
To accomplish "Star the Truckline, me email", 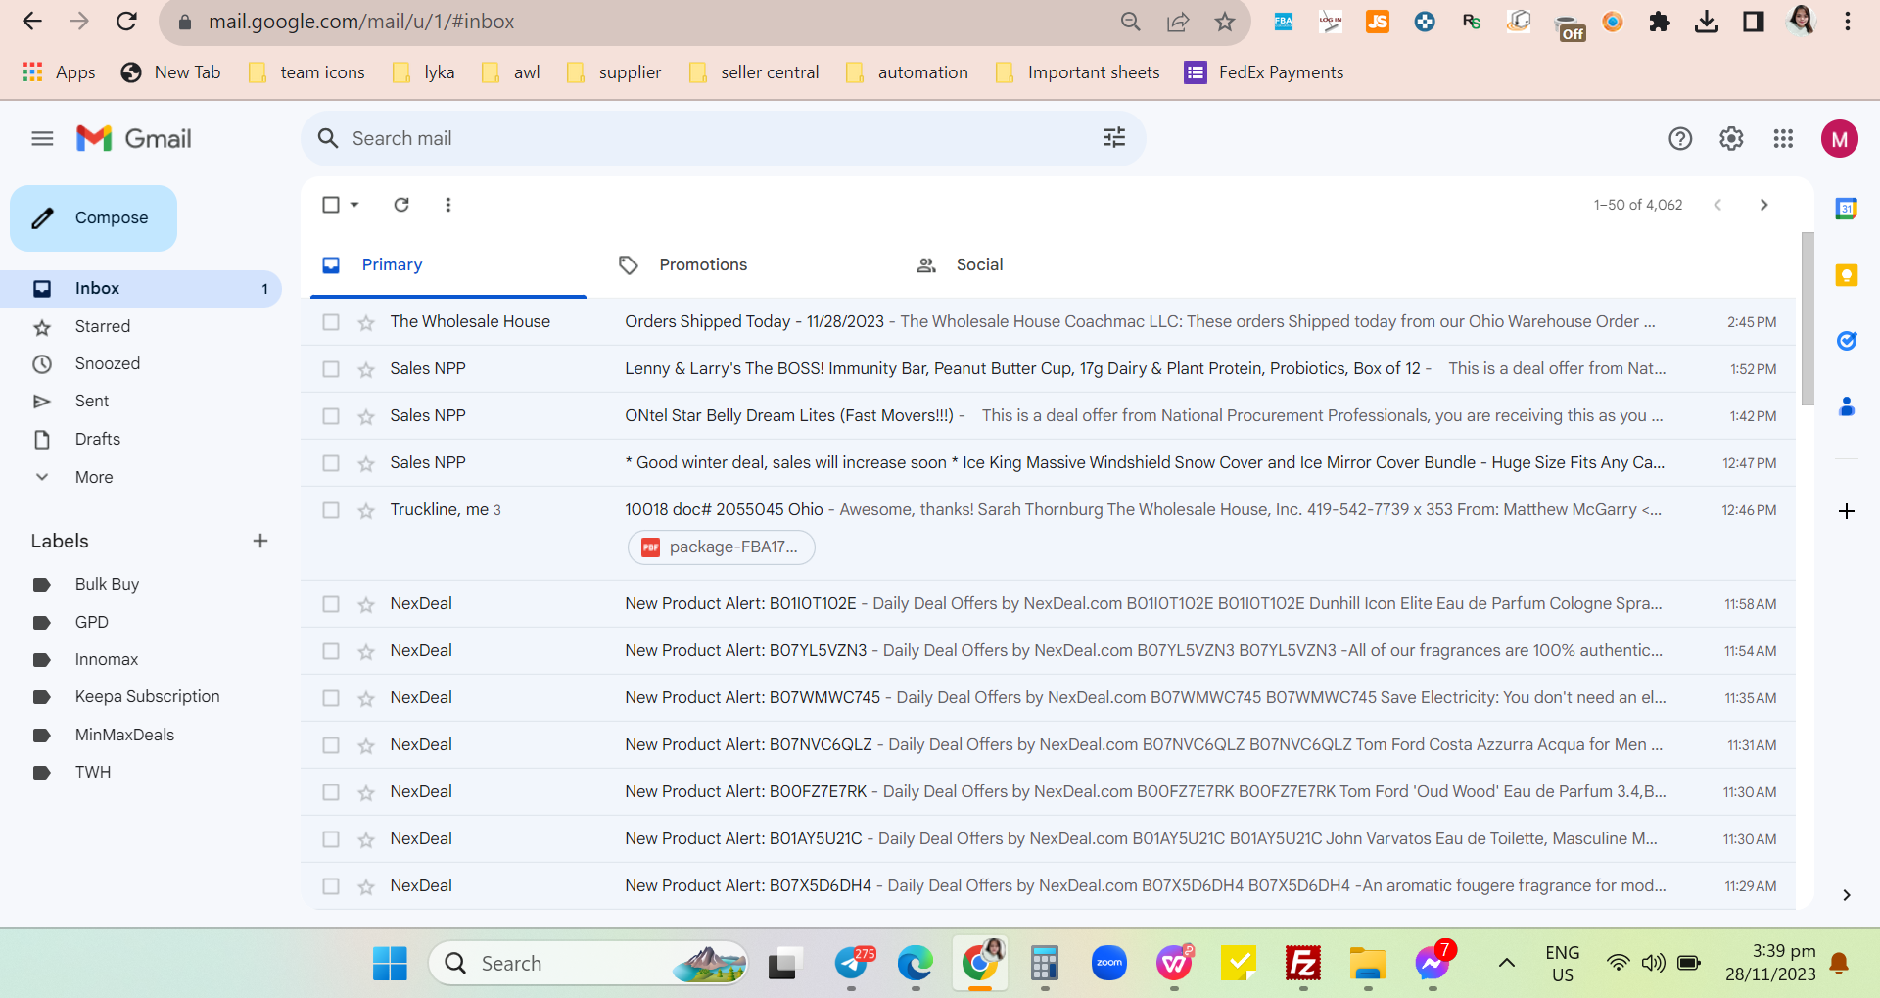I will point(366,510).
